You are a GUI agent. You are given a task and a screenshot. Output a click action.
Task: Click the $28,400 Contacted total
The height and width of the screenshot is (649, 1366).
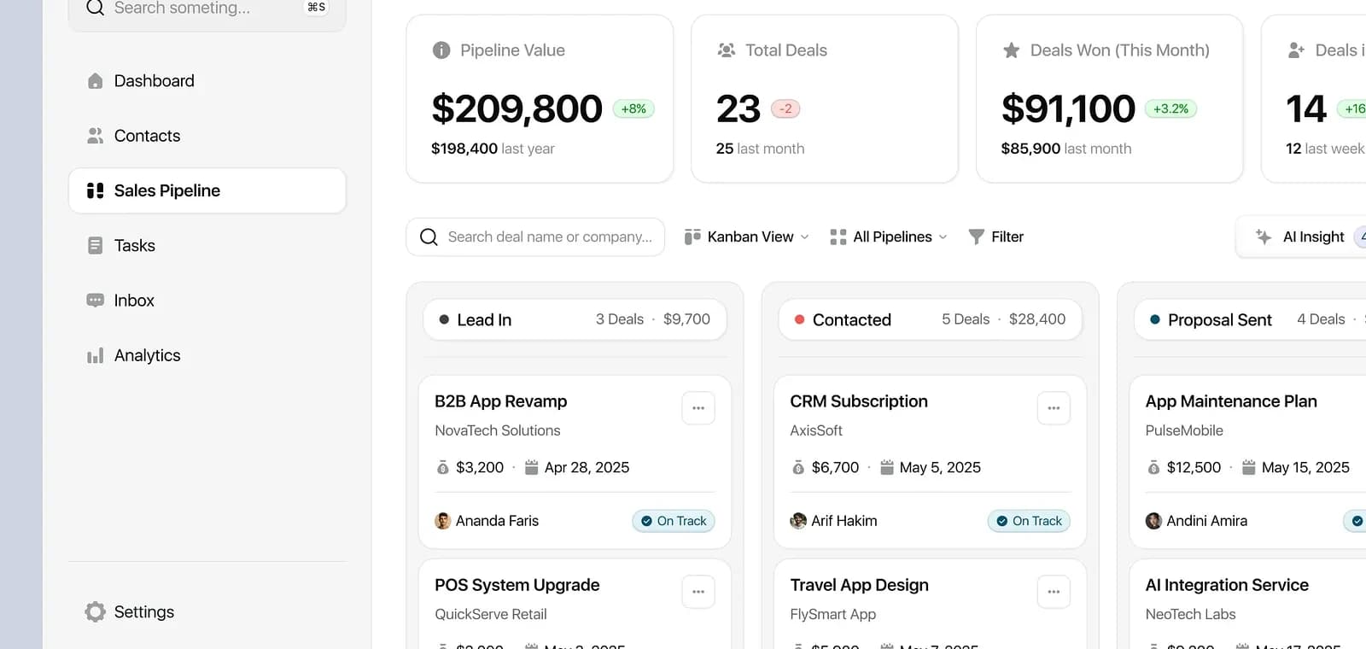pyautogui.click(x=1037, y=319)
